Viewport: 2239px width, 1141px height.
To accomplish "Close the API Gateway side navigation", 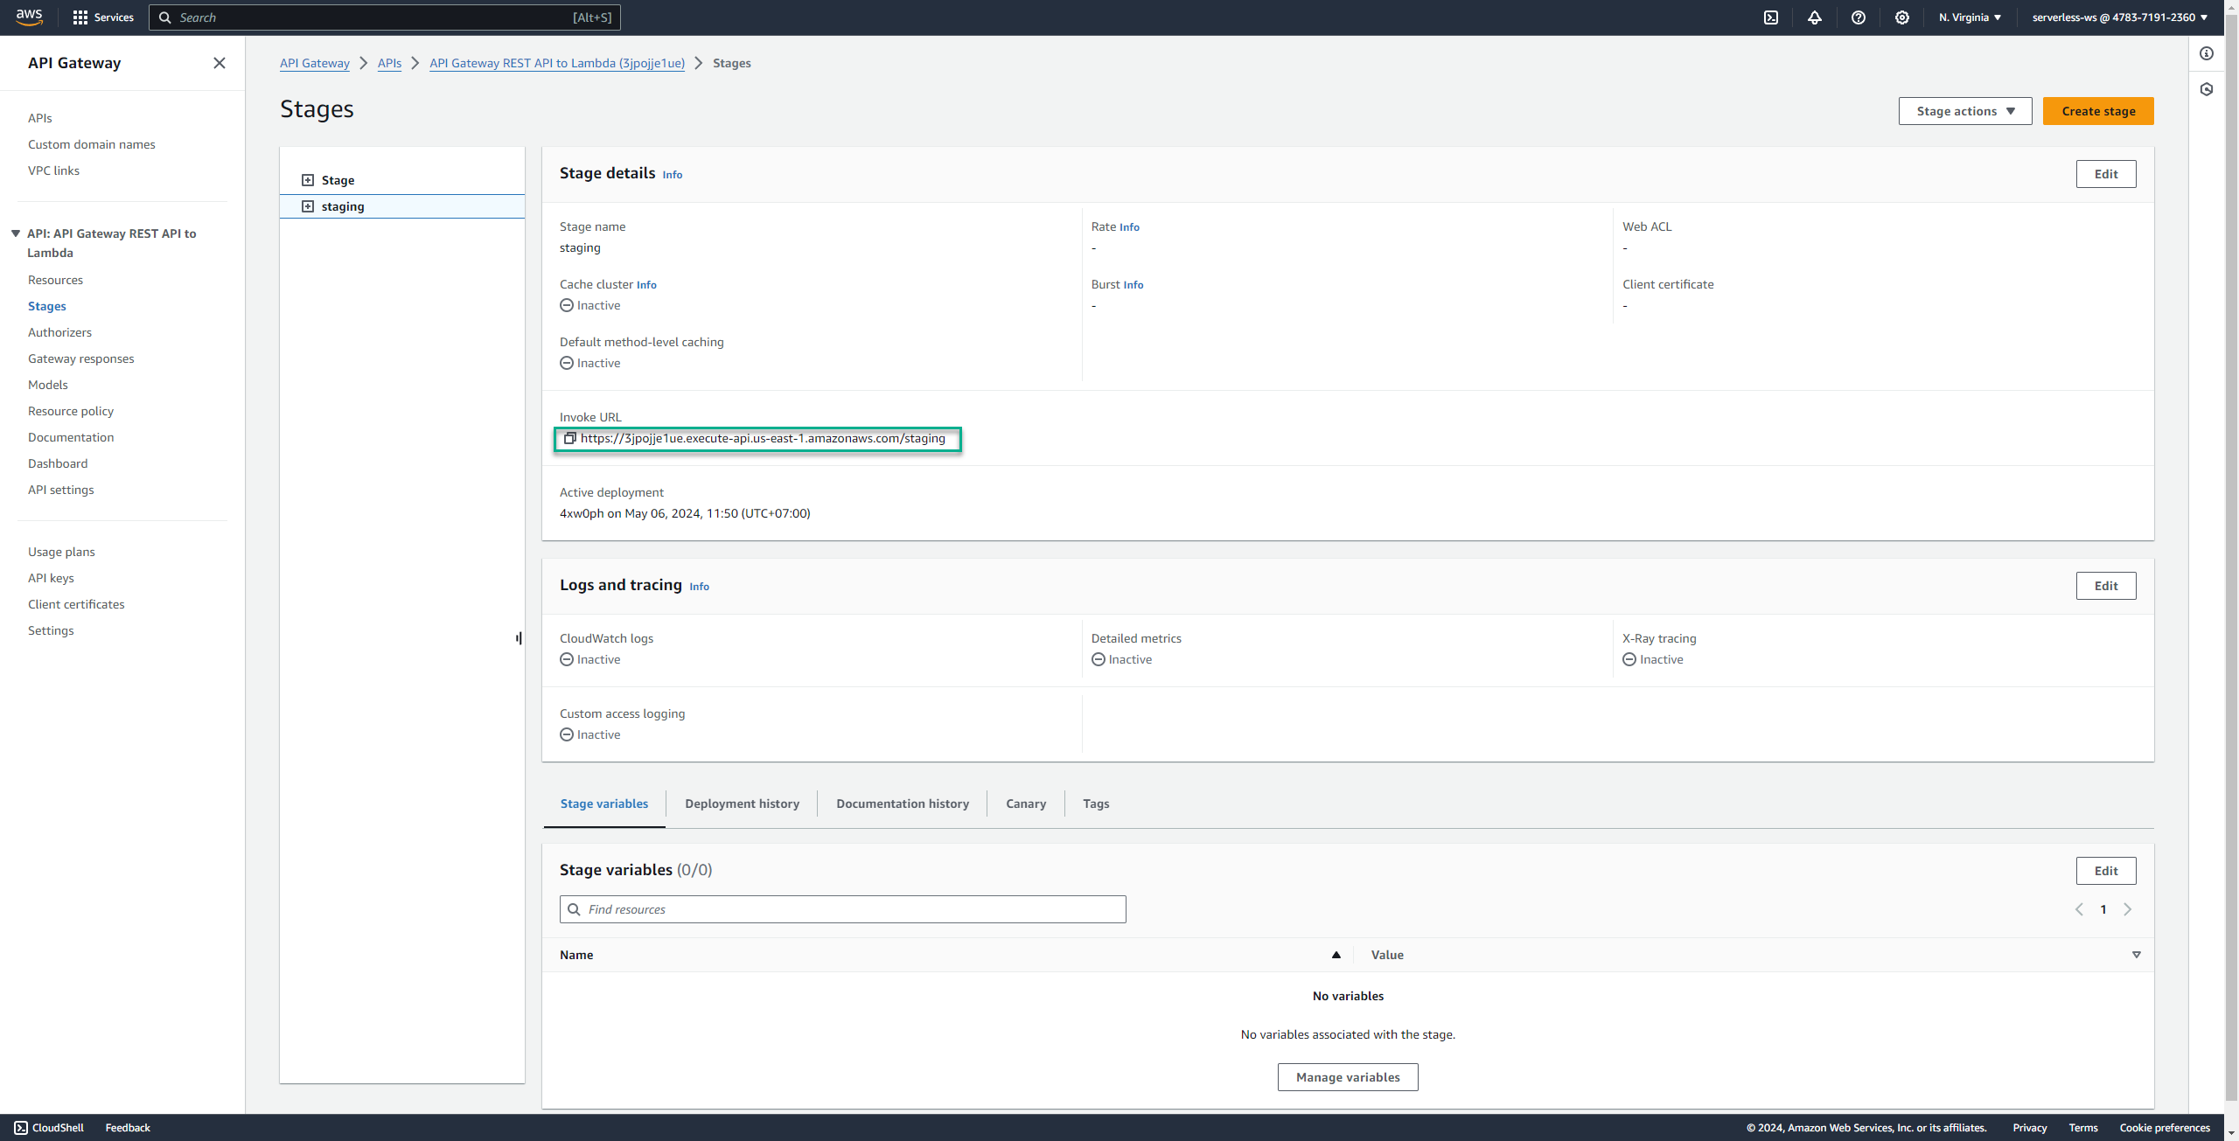I will (220, 63).
